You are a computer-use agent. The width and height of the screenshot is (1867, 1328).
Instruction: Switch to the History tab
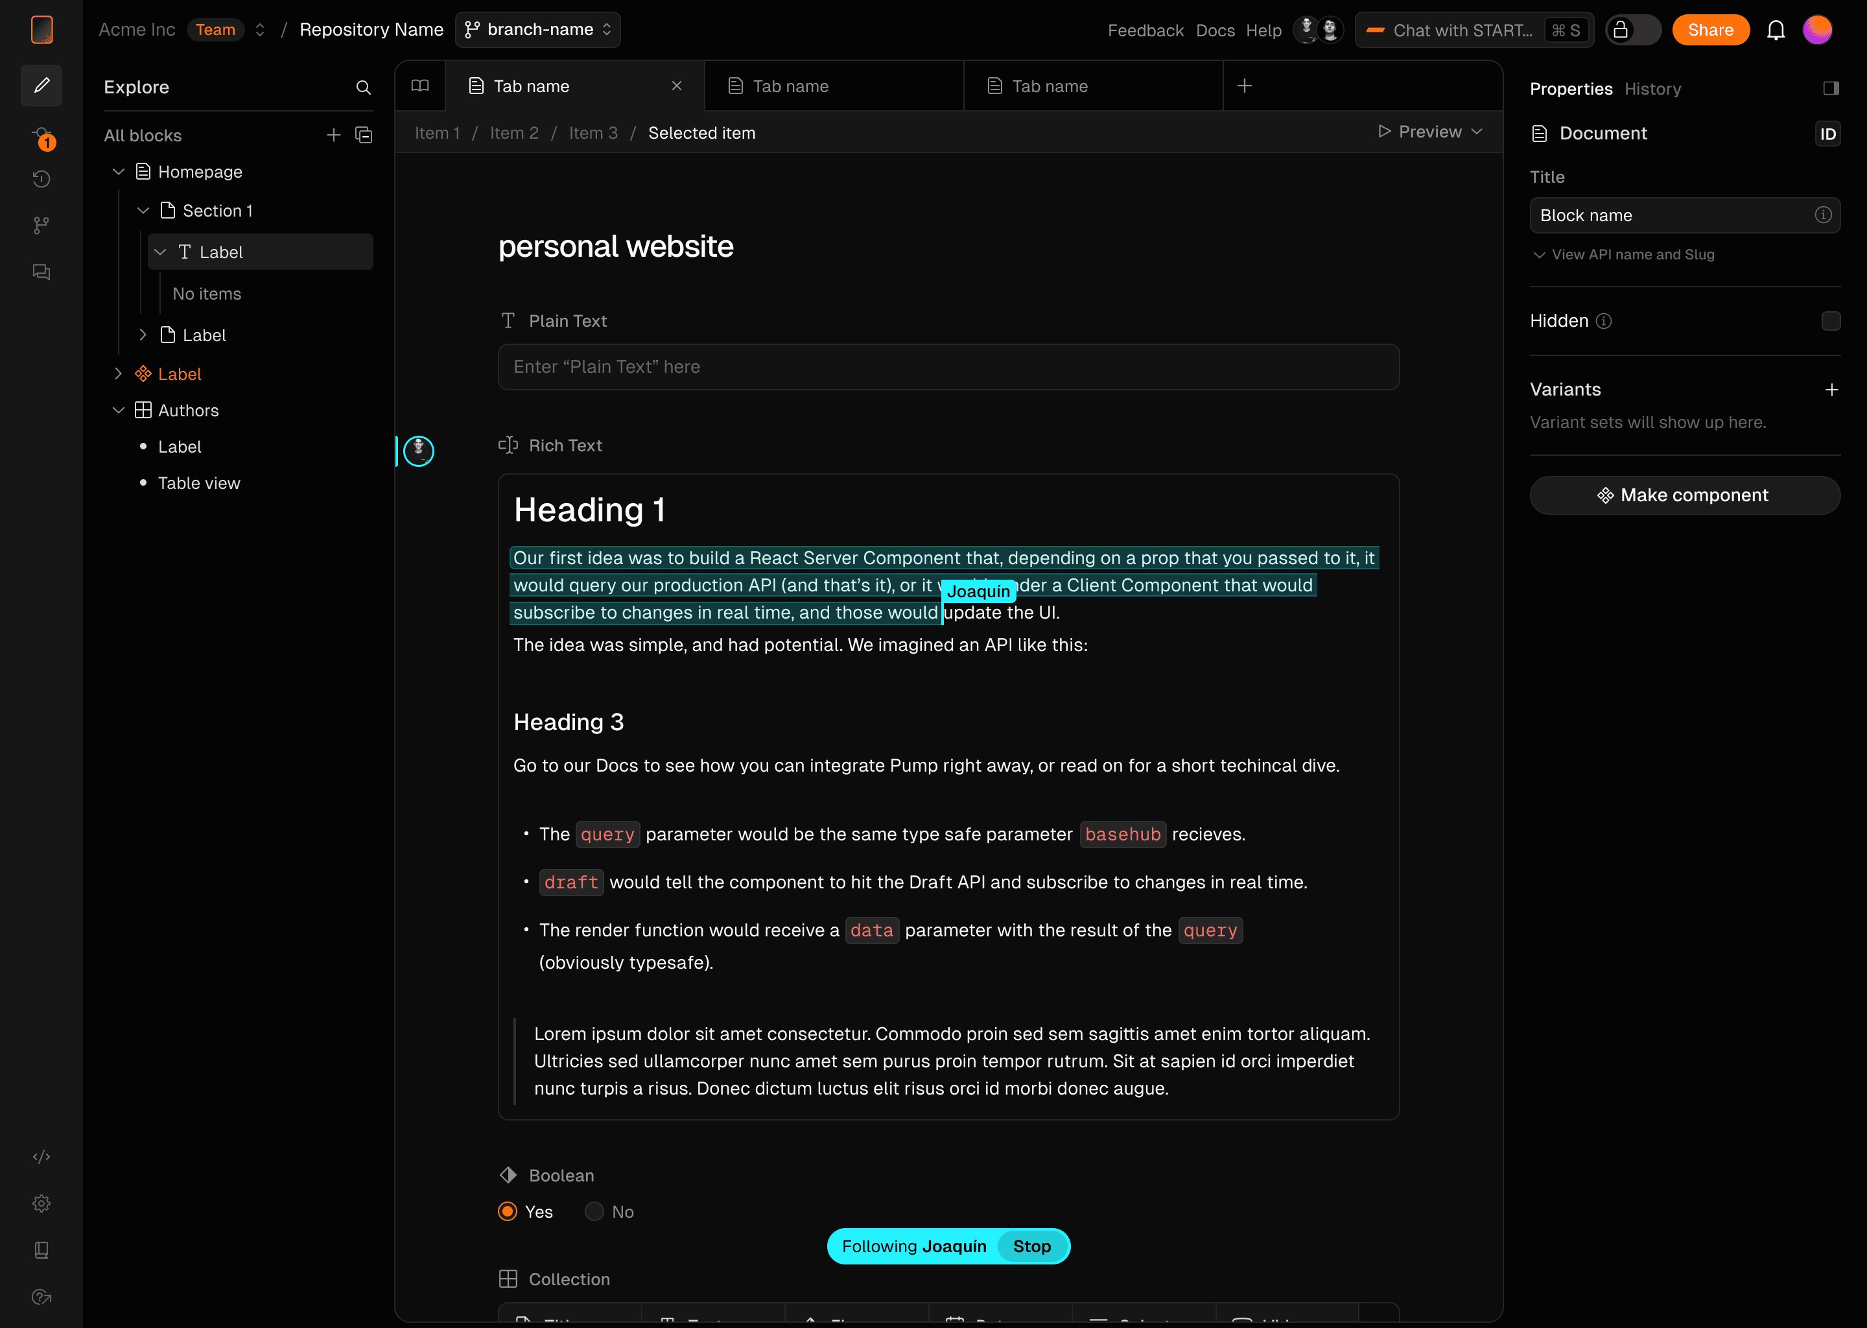click(1652, 88)
